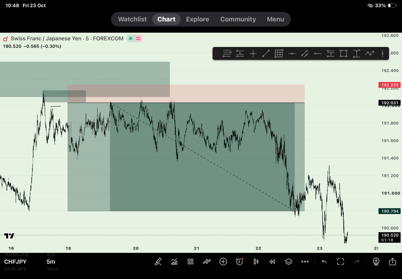The image size is (402, 279).
Task: Change chart type via candles icon
Action: click(x=256, y=262)
